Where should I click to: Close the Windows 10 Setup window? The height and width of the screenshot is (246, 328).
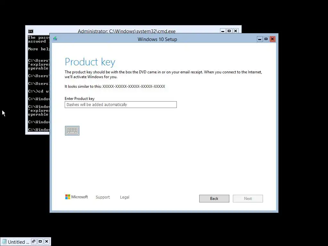click(x=272, y=39)
